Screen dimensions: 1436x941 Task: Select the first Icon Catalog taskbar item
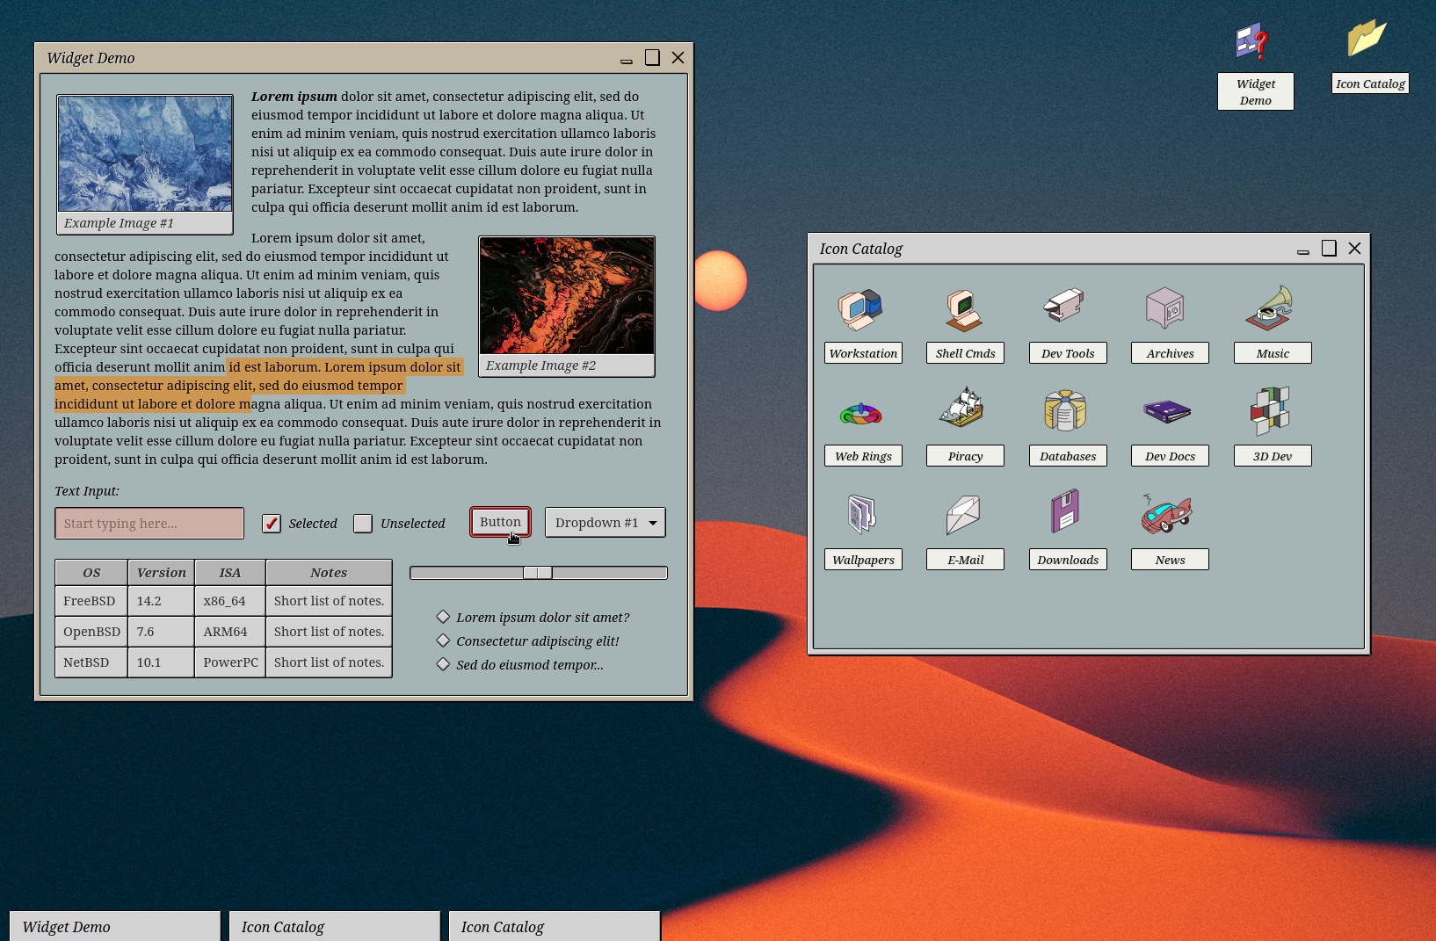(334, 926)
